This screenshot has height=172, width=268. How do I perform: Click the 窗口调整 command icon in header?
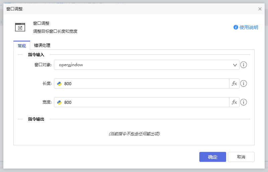click(20, 27)
